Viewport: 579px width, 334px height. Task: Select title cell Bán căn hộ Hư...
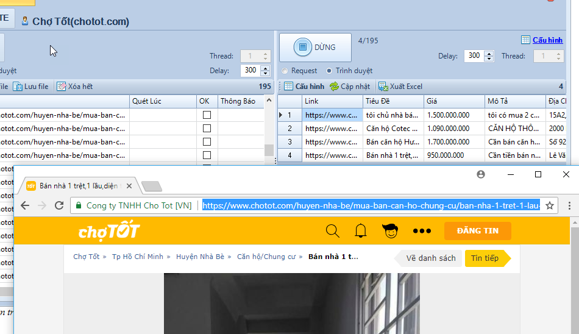(x=393, y=142)
